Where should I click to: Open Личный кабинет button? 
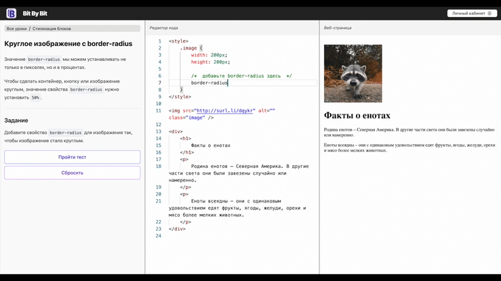(x=472, y=14)
